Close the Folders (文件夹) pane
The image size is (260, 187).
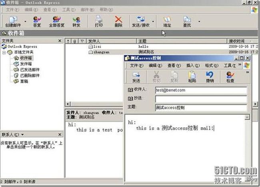(x=60, y=41)
